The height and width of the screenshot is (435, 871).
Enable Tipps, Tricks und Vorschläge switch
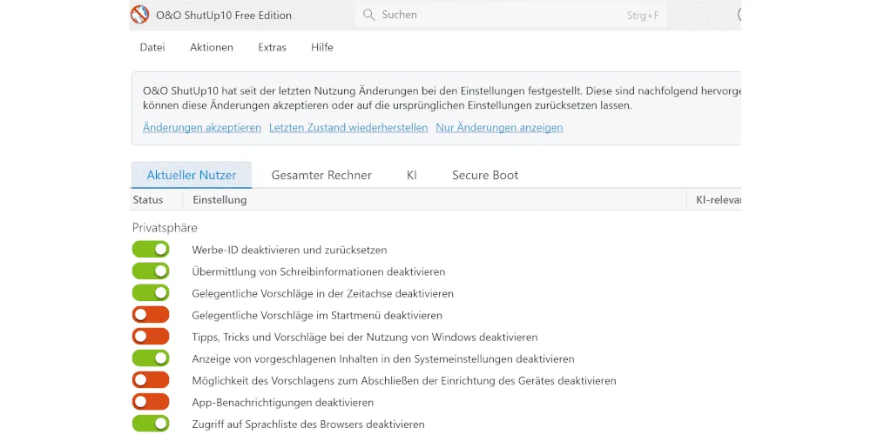151,337
